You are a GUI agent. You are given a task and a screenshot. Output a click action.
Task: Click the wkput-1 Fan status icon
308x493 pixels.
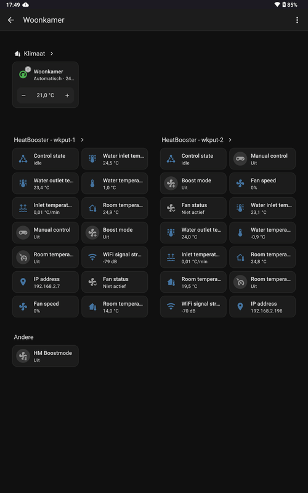tap(92, 282)
